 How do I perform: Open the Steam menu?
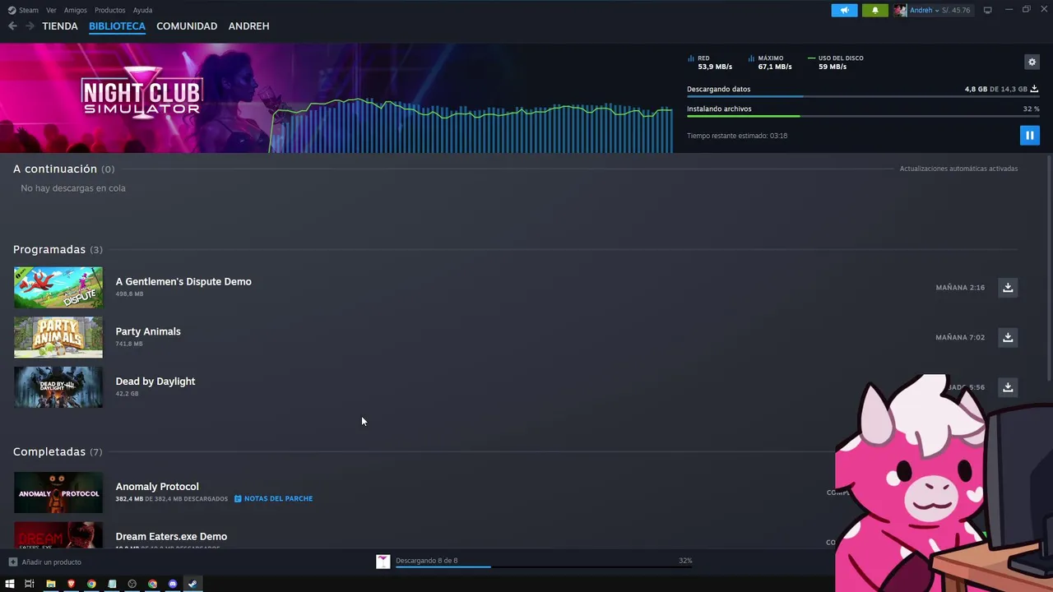[x=23, y=10]
